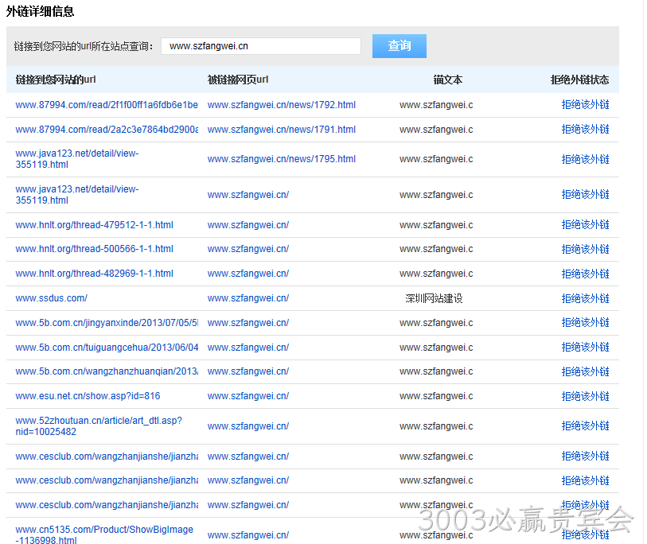Open the www.szfangwei.cn/ link in ssdus.com row

click(248, 298)
